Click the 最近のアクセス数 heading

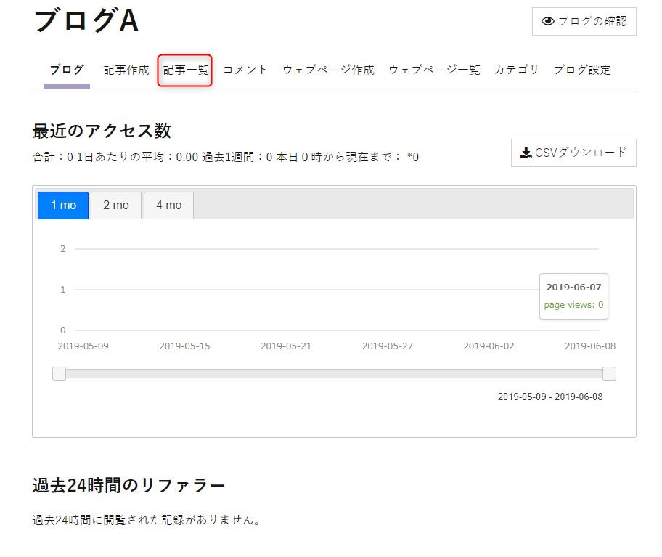pyautogui.click(x=102, y=131)
